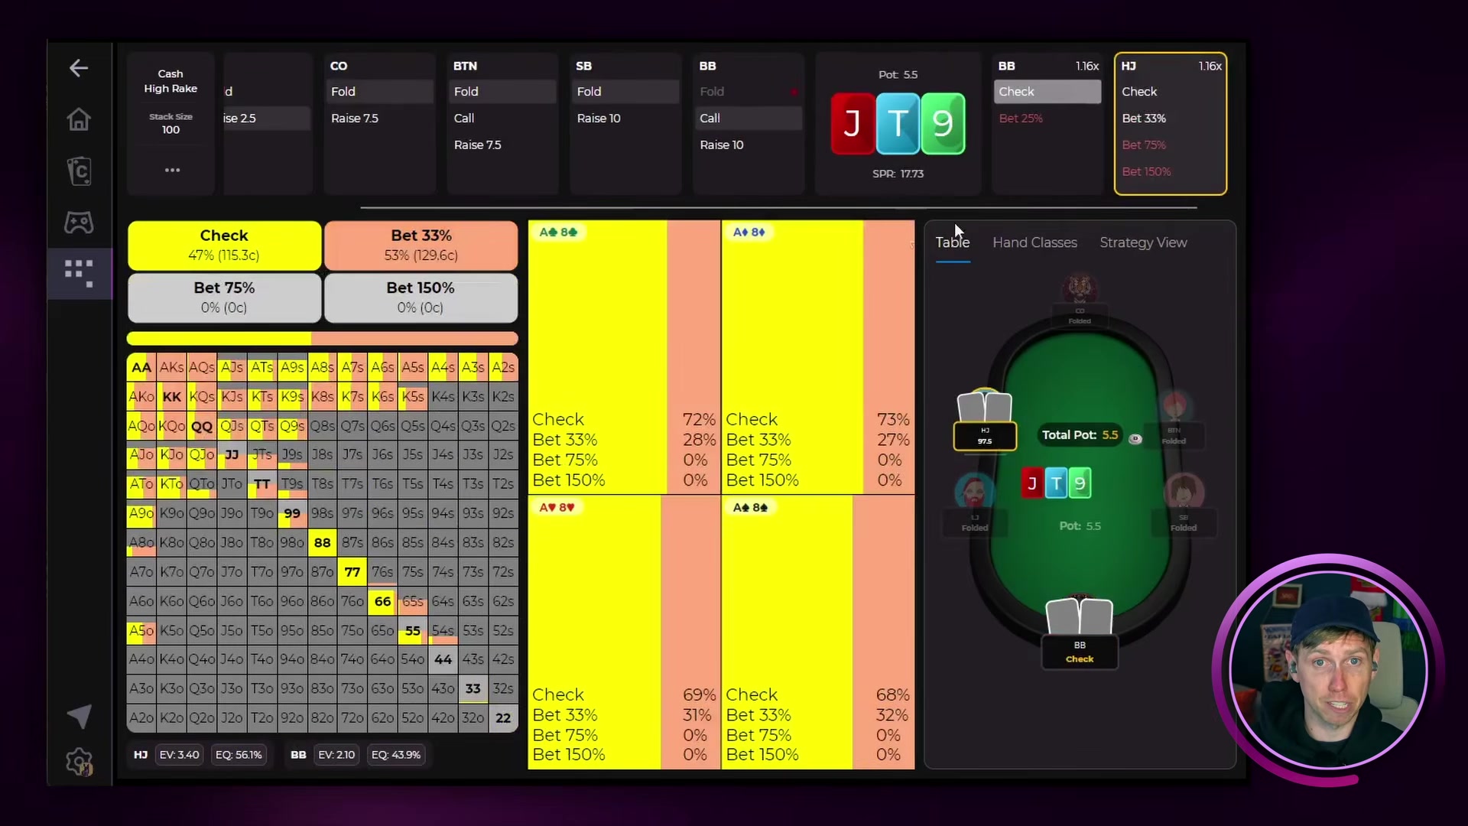Select preflop BB Raise 10 action
1468x826 pixels.
coord(749,145)
